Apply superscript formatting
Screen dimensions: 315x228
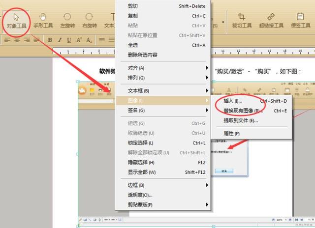pyautogui.click(x=79, y=40)
